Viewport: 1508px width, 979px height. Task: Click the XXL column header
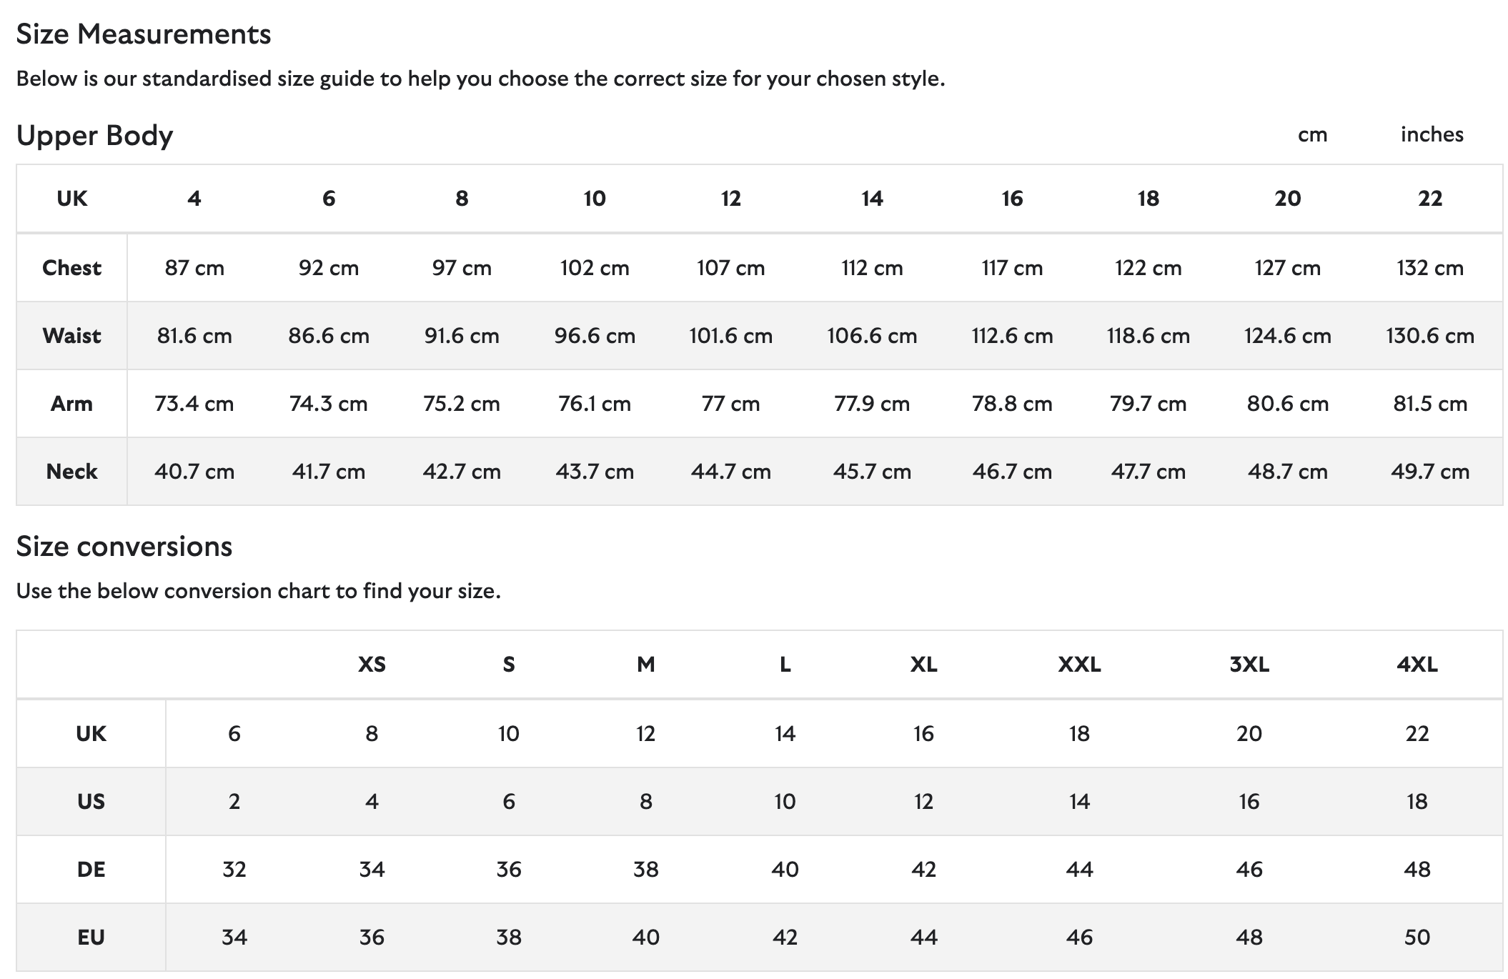[x=1079, y=665]
